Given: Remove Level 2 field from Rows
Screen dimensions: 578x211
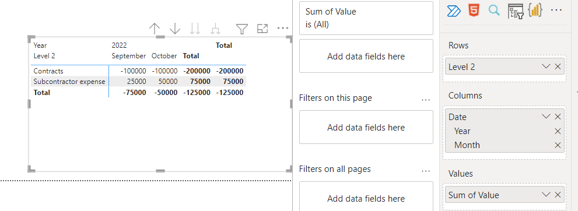Looking at the screenshot, I should point(558,66).
